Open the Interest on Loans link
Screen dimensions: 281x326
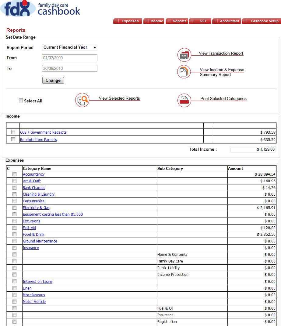[38, 282]
